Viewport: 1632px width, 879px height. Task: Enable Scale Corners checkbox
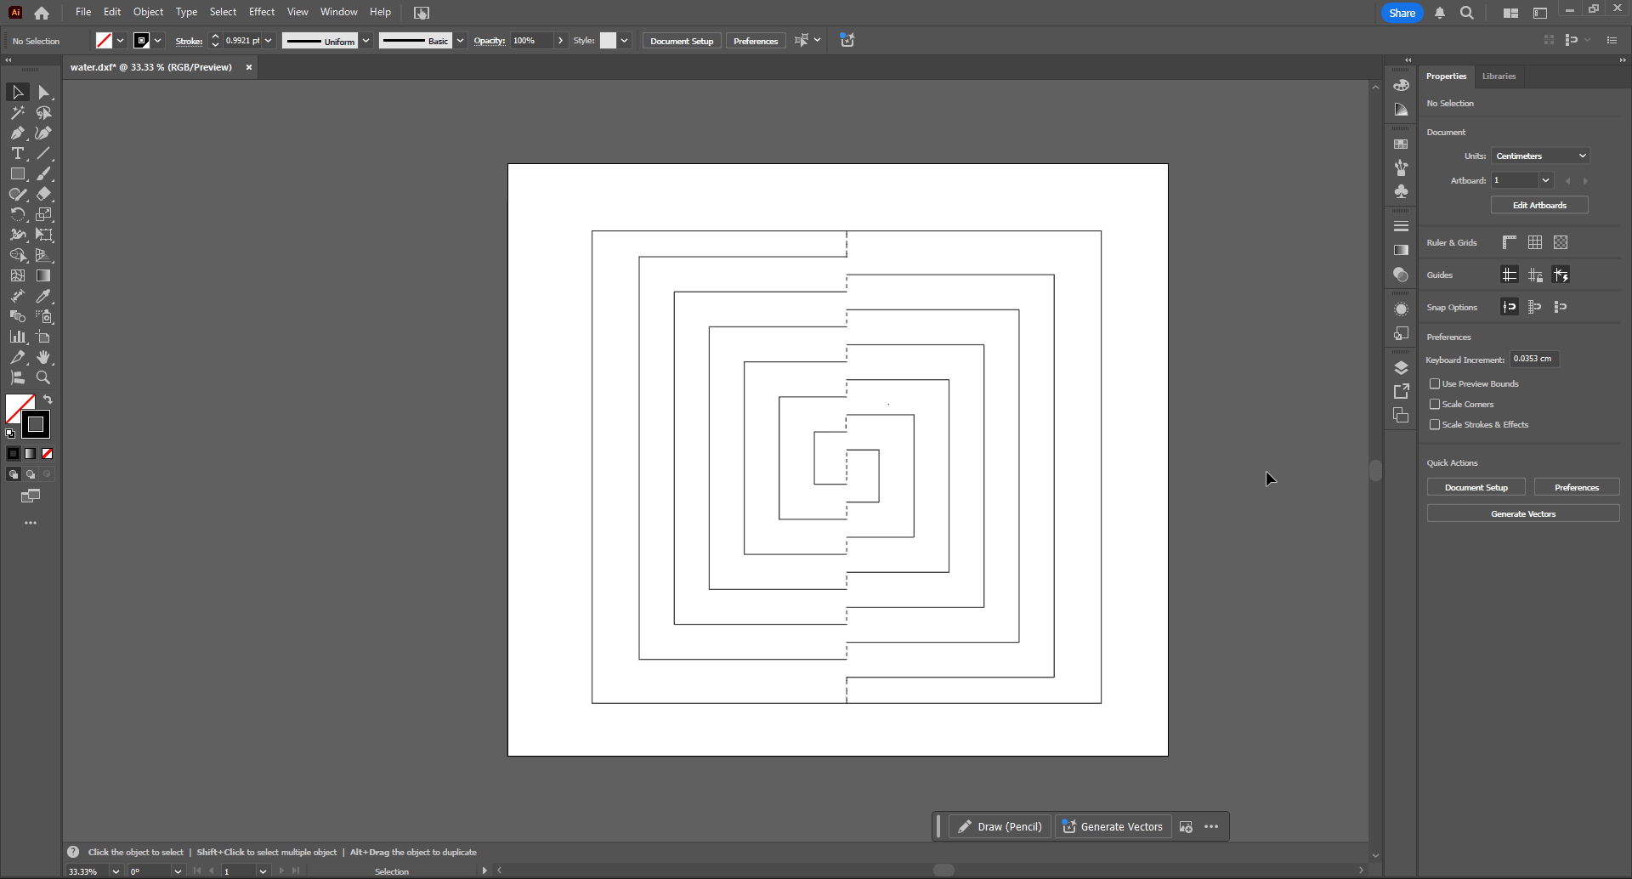pos(1435,404)
